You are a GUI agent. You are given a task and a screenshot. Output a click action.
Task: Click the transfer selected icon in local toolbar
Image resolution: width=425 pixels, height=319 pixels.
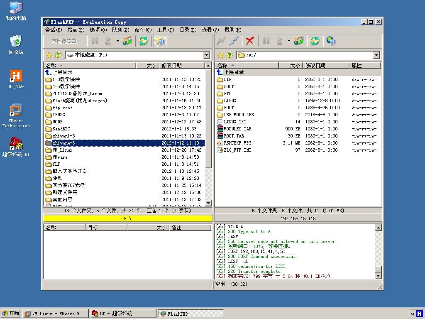(127, 41)
